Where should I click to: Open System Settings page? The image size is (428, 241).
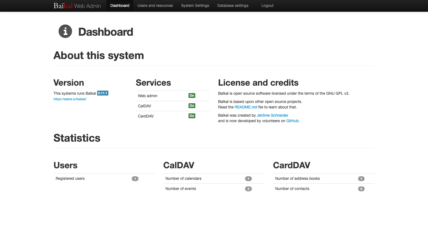tap(195, 5)
